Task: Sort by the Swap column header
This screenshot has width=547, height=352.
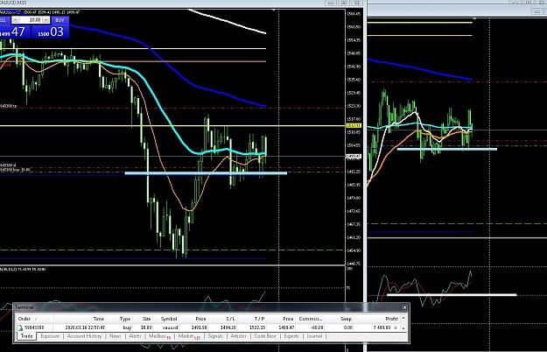Action: pos(339,319)
